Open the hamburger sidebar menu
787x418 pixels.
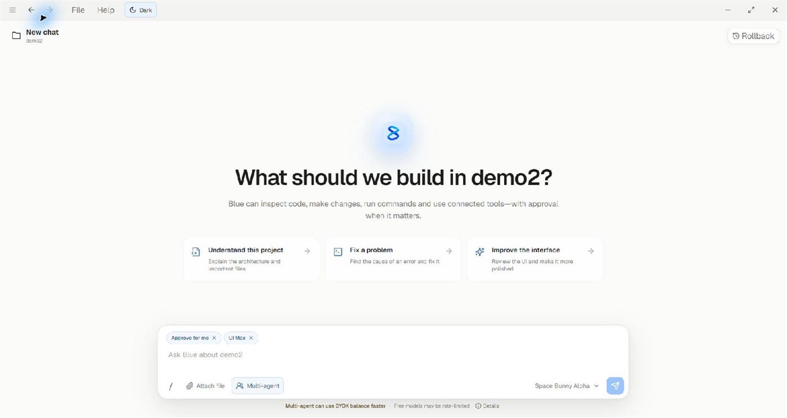pyautogui.click(x=12, y=10)
